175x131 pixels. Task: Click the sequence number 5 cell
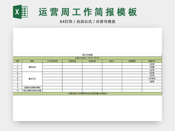pos(17,76)
